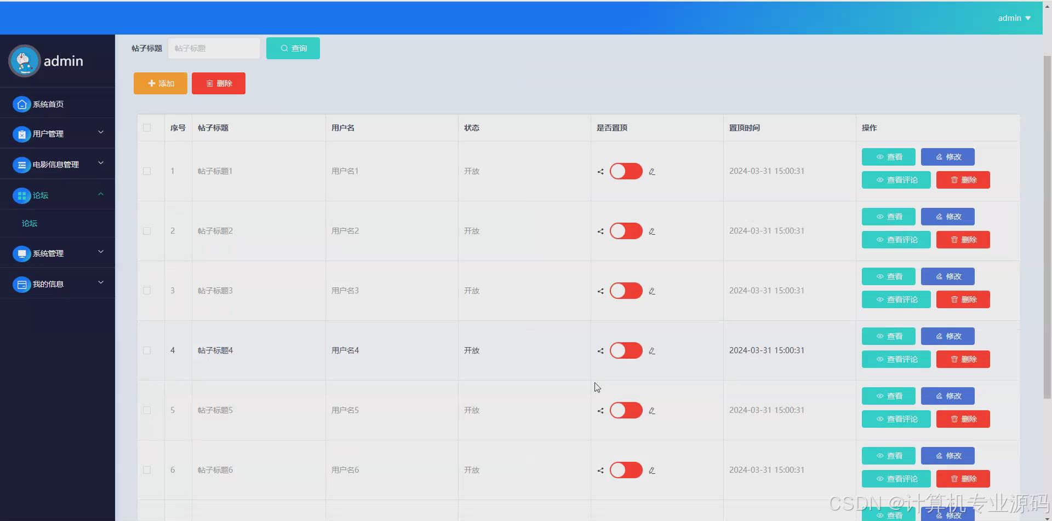Click 修改 for row 帖子标题5

tap(948, 396)
